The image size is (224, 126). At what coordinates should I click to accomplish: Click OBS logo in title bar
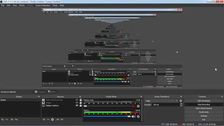(1, 1)
